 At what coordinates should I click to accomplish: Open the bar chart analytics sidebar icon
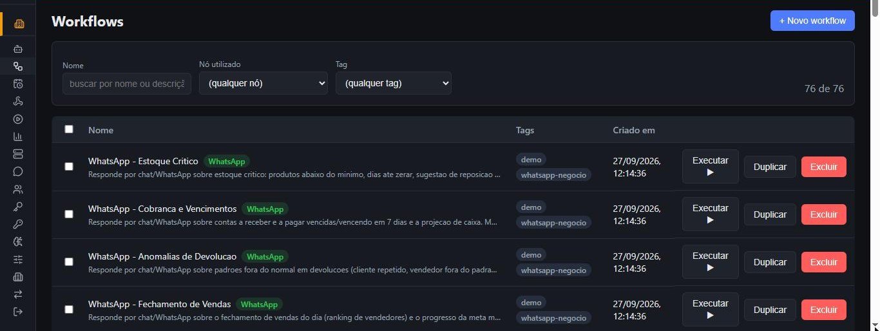point(18,137)
